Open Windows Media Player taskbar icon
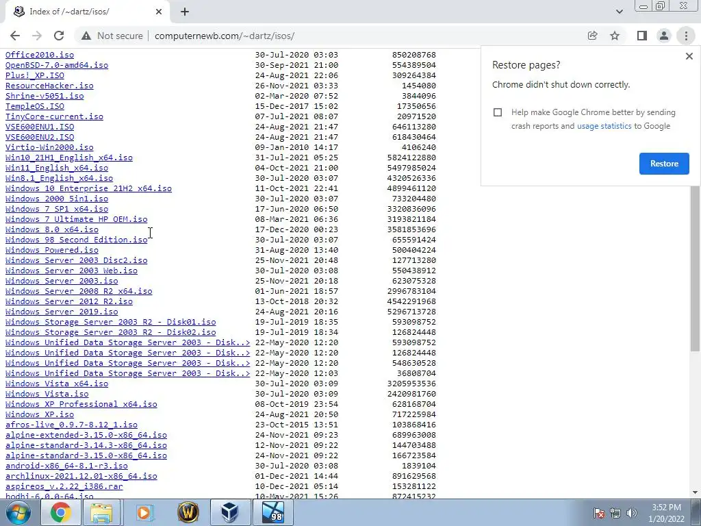This screenshot has width=701, height=526. [144, 512]
